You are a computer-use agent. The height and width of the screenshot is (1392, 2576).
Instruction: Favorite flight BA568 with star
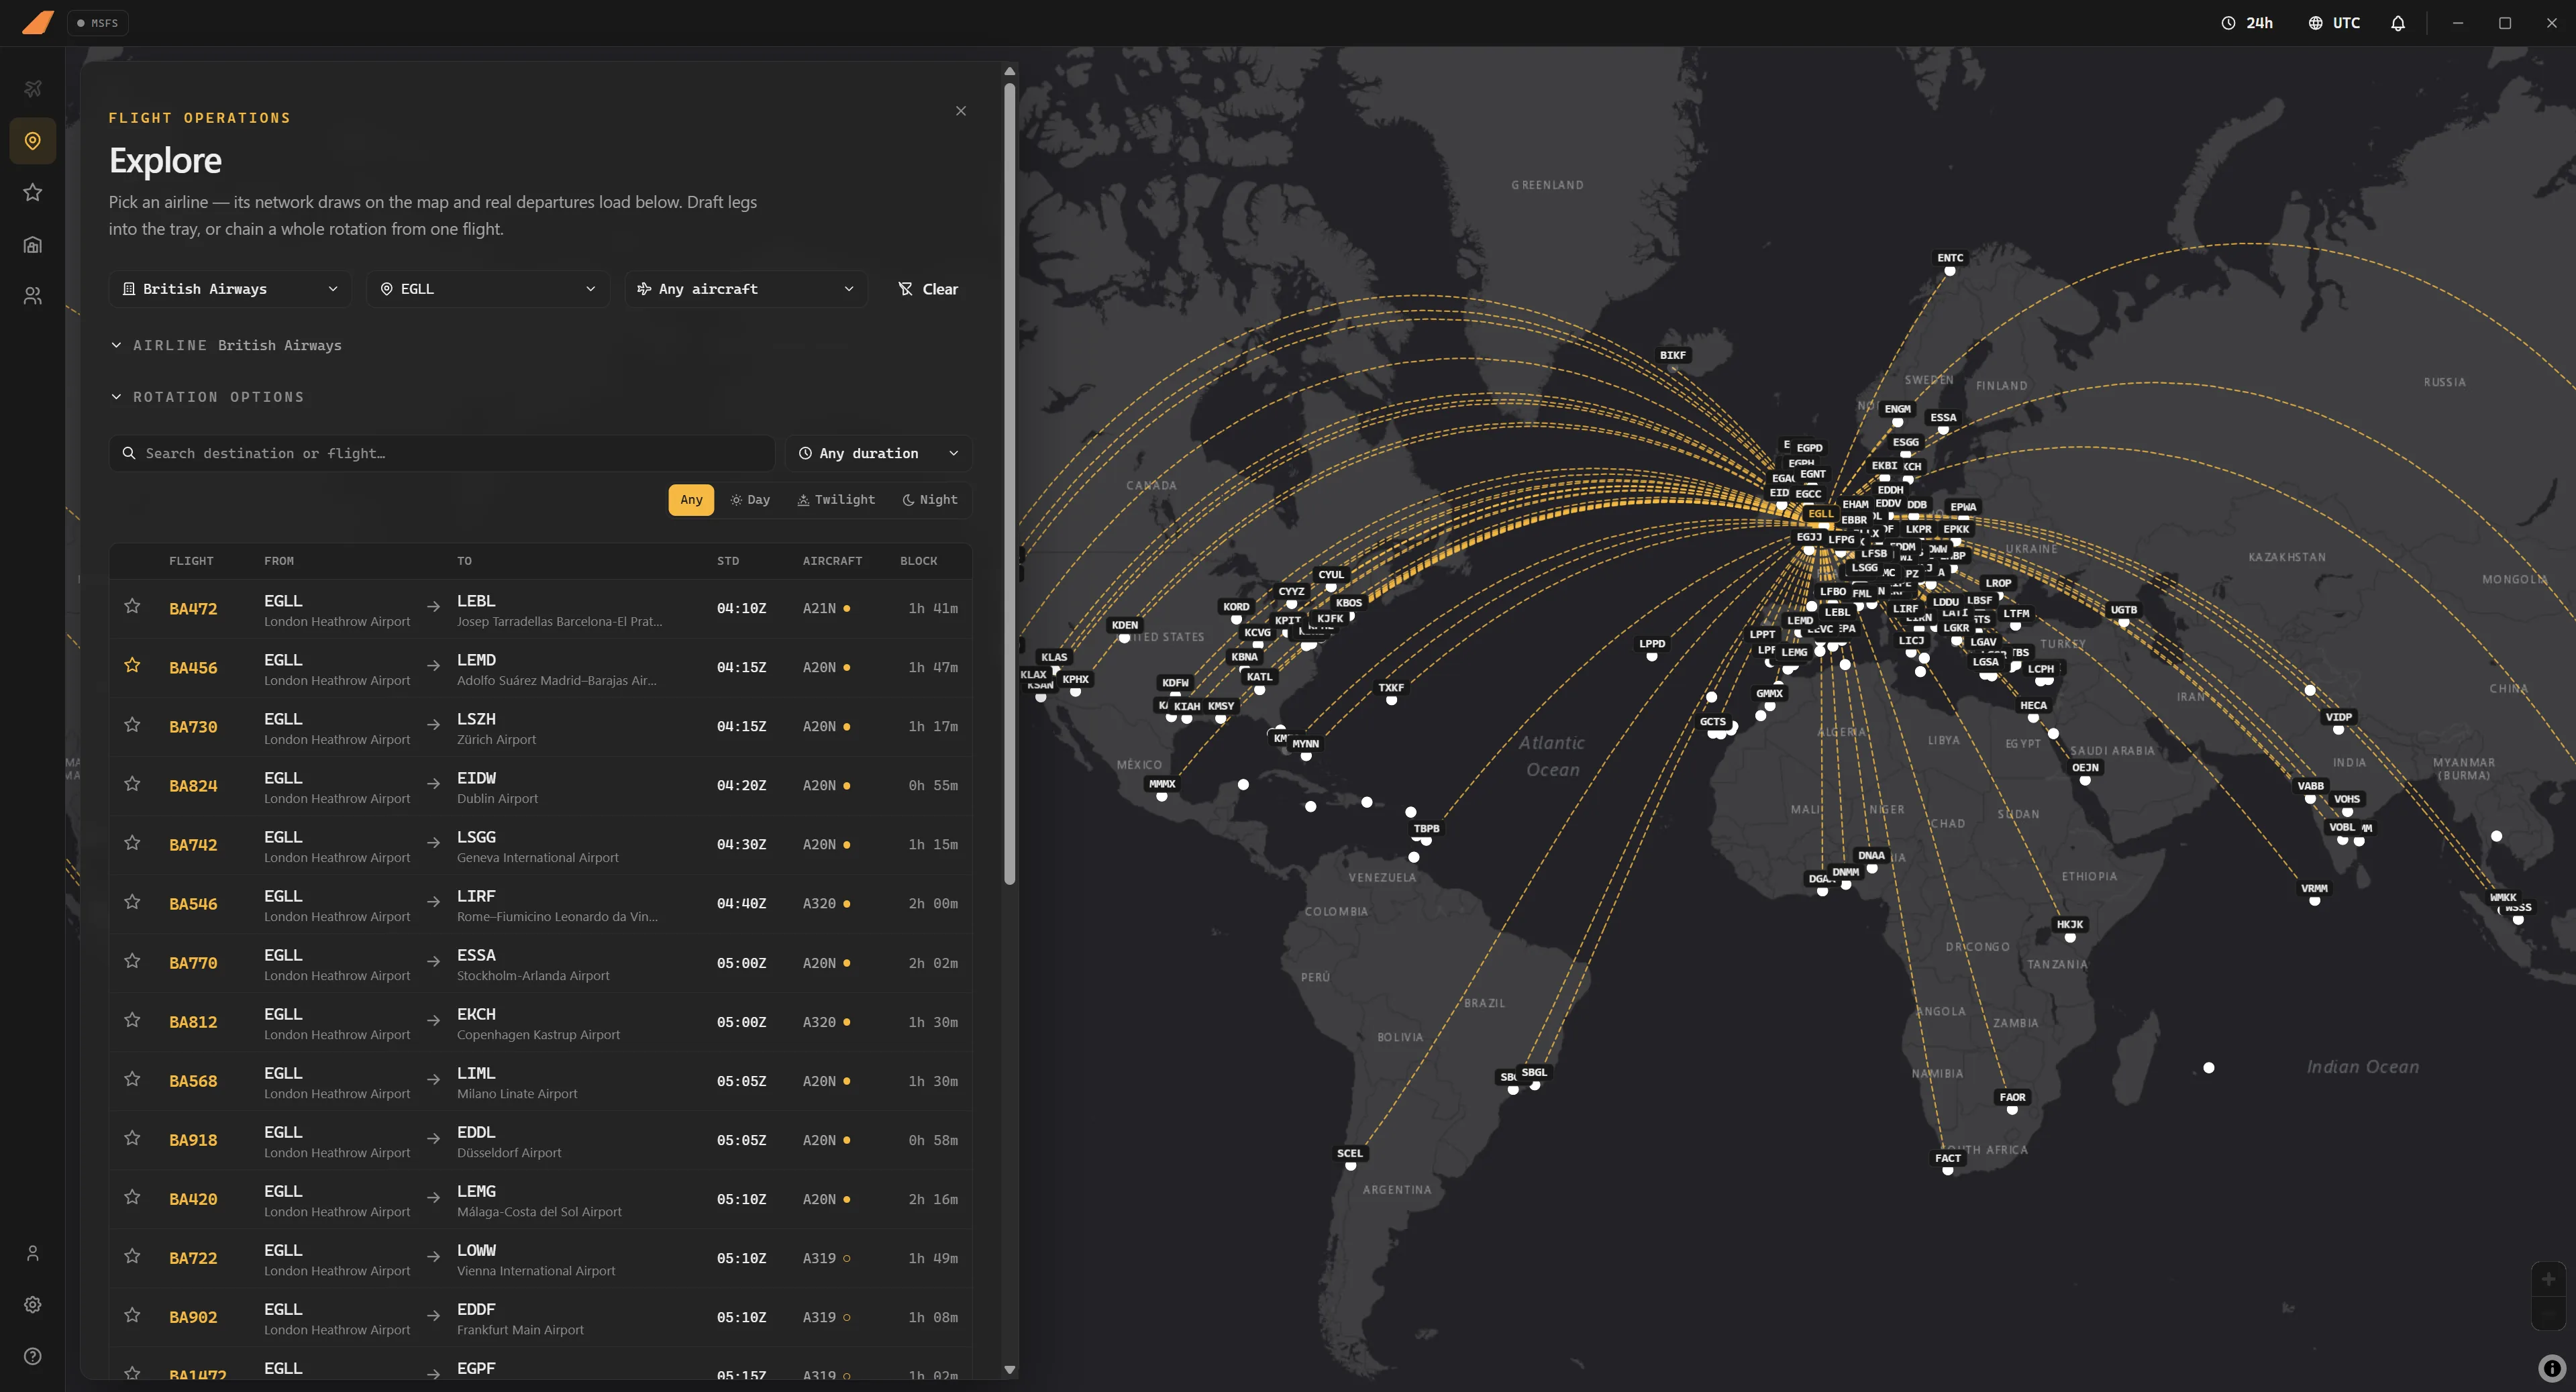pyautogui.click(x=132, y=1078)
